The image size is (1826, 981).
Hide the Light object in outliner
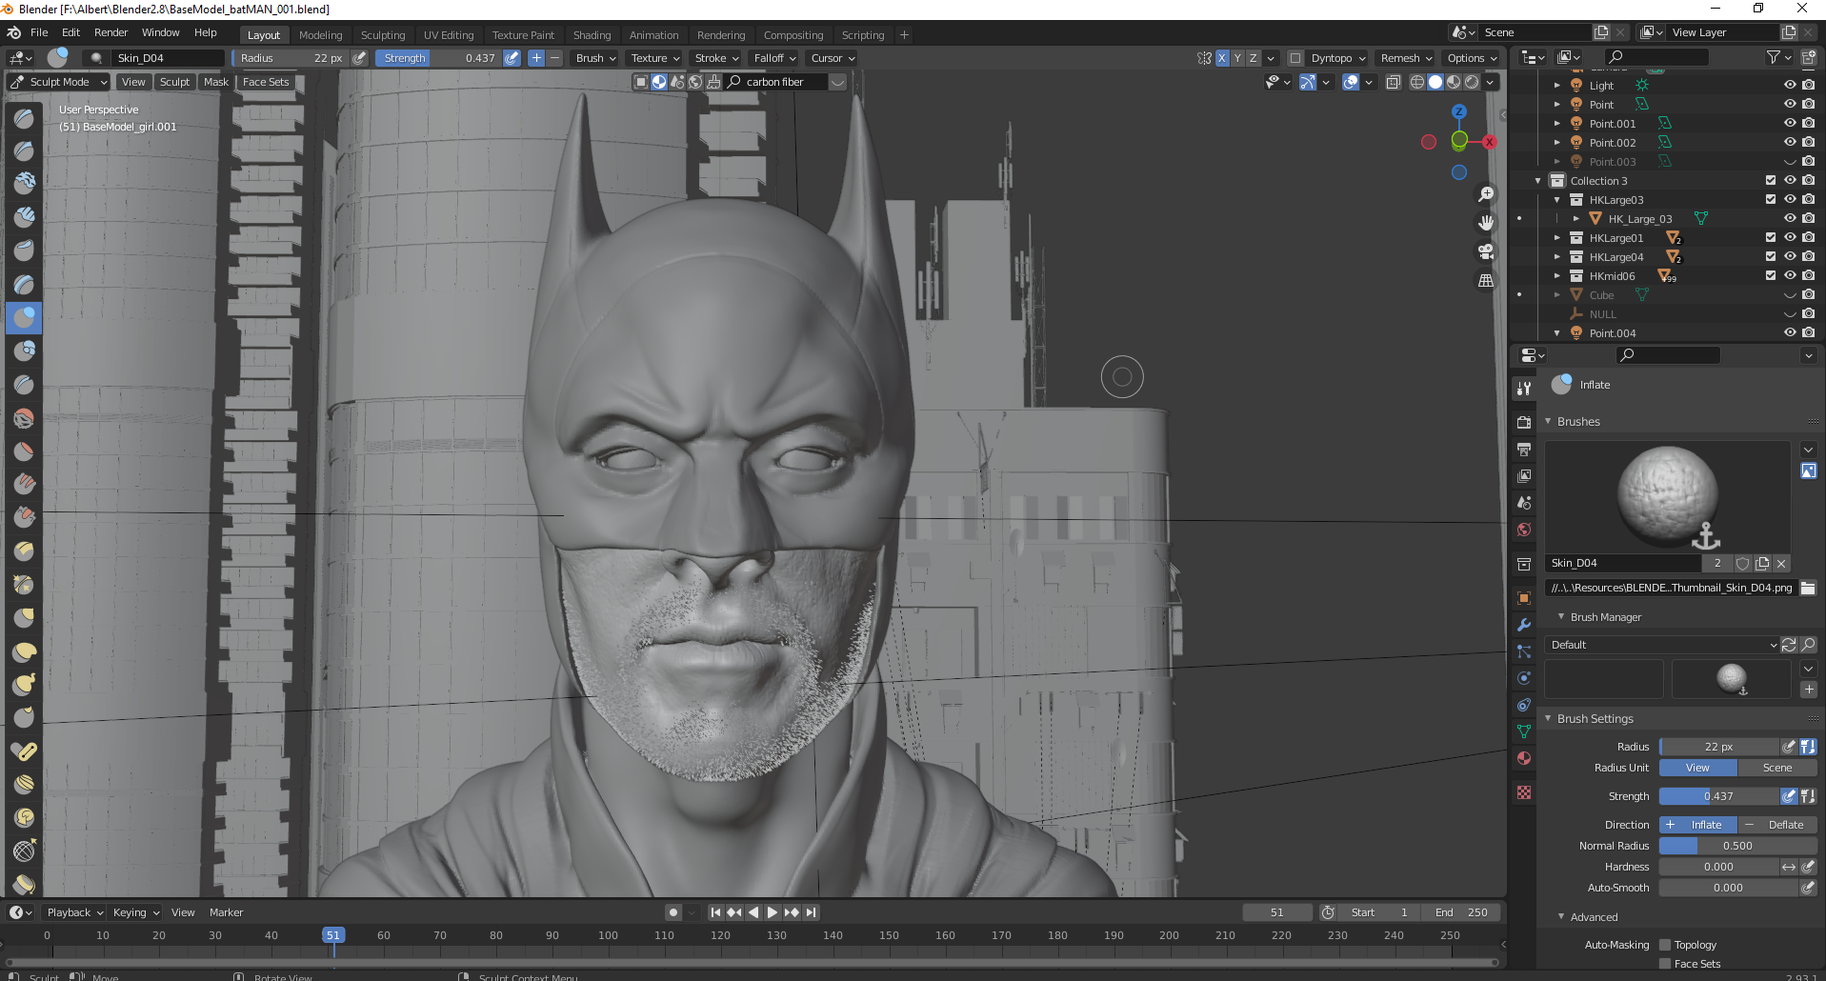point(1789,85)
